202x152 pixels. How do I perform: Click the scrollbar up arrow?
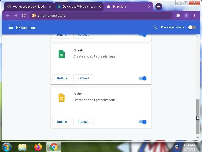198,37
